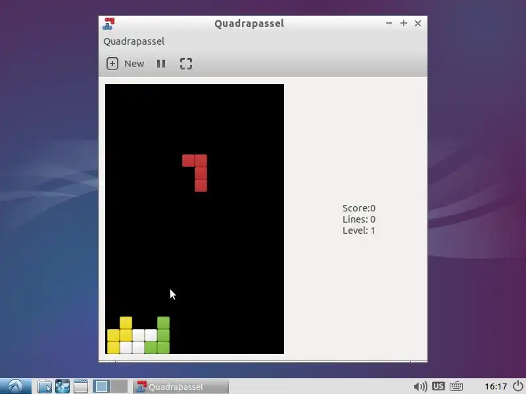Toggle fullscreen mode icon in toolbar

186,64
